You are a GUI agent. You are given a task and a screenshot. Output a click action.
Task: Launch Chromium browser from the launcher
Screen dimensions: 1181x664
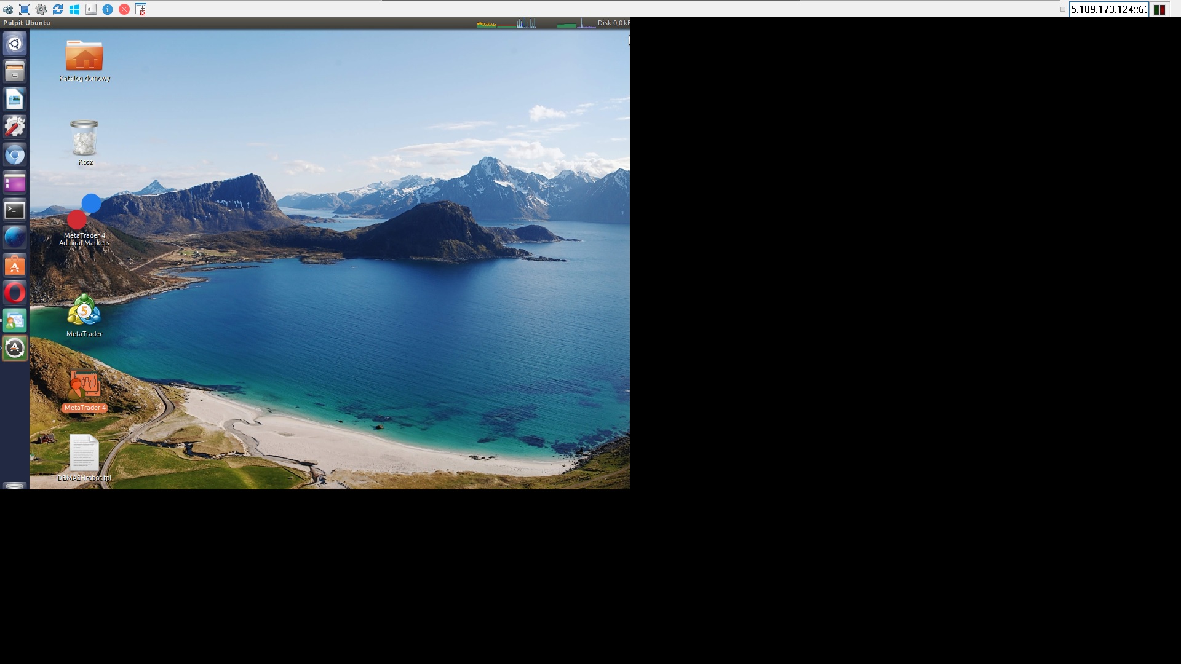tap(15, 154)
